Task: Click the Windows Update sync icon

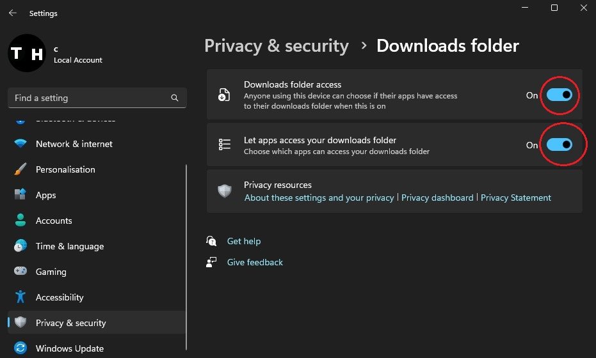Action: (x=20, y=348)
